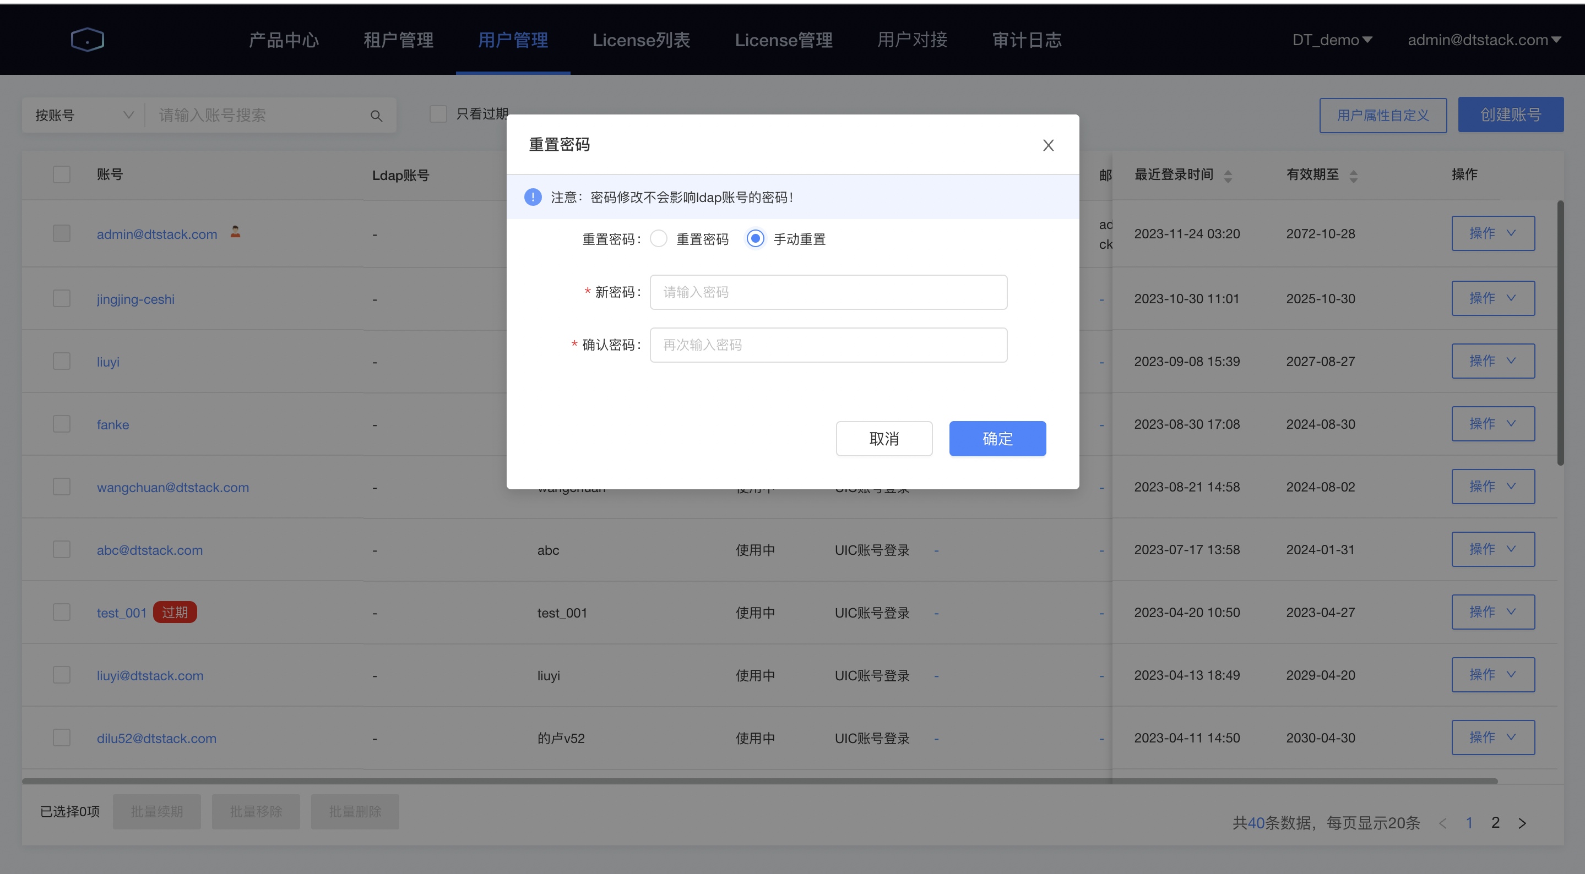Click admin user avatar icon beside admin@dtstack.com

[x=235, y=232]
